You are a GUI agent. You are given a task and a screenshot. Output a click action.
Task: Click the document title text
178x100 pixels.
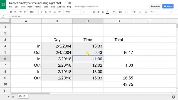[35, 3]
